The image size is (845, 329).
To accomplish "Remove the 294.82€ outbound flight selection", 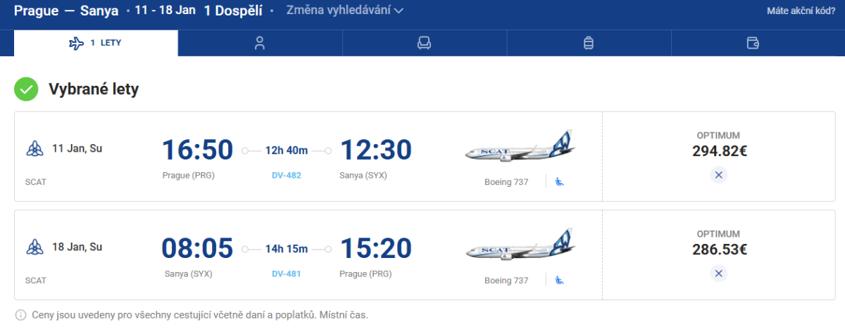I will (718, 175).
